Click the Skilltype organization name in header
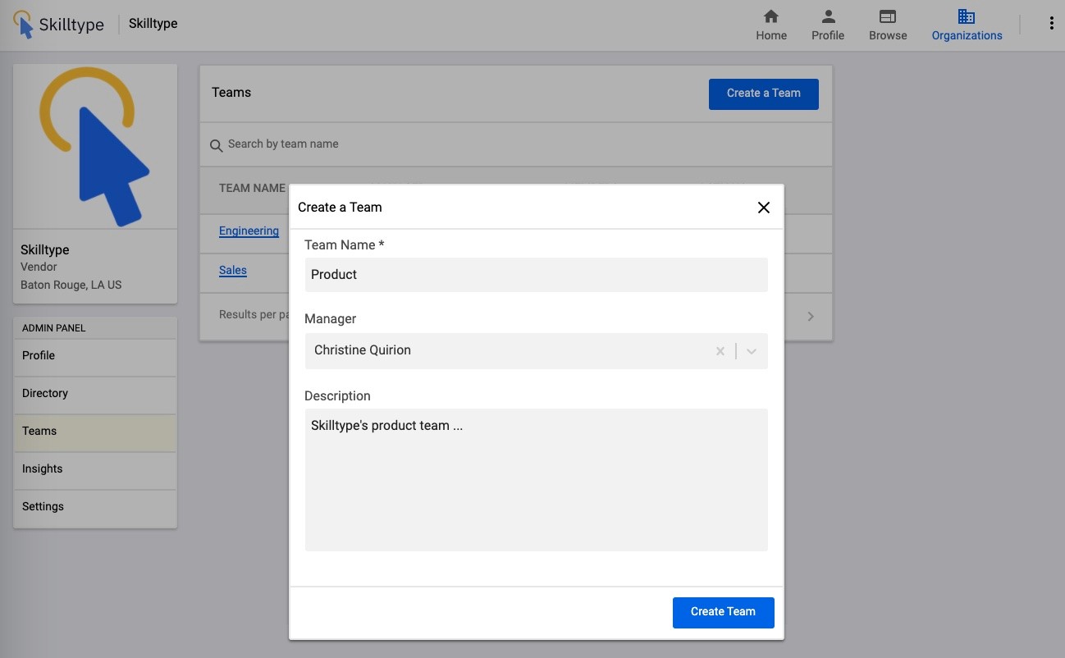Viewport: 1065px width, 658px height. coord(153,24)
